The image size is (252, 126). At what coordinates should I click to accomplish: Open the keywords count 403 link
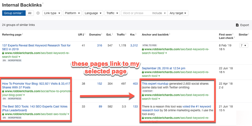coord(135,84)
